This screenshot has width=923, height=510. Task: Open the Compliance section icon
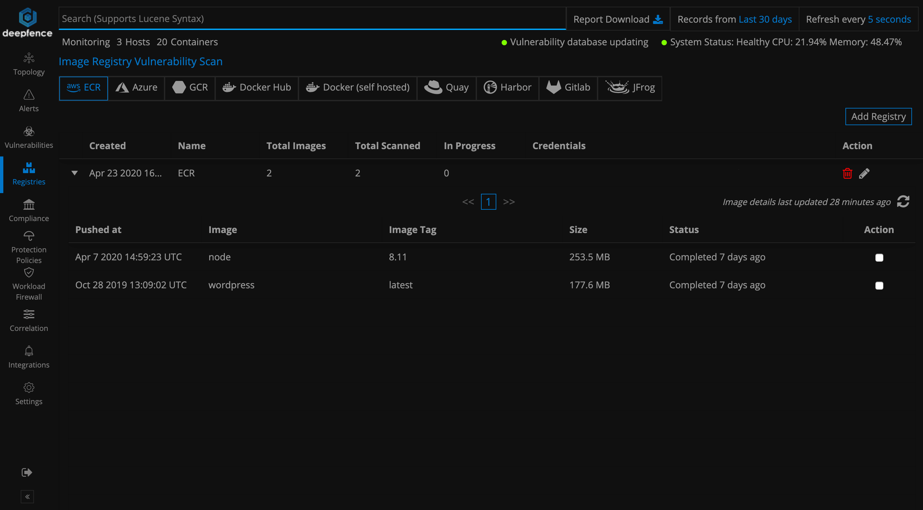[29, 205]
